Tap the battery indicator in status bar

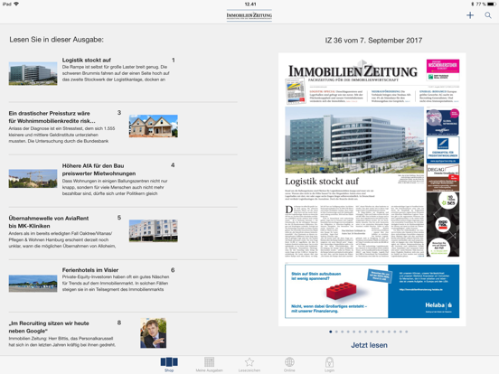(492, 4)
